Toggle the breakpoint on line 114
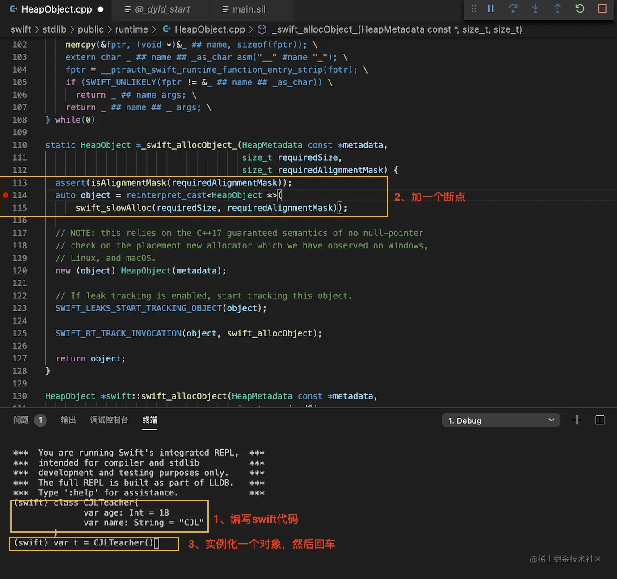 (x=6, y=195)
